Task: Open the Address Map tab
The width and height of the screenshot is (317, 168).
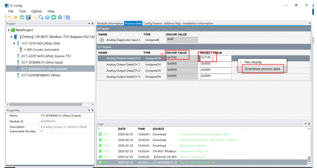Action: click(x=172, y=23)
